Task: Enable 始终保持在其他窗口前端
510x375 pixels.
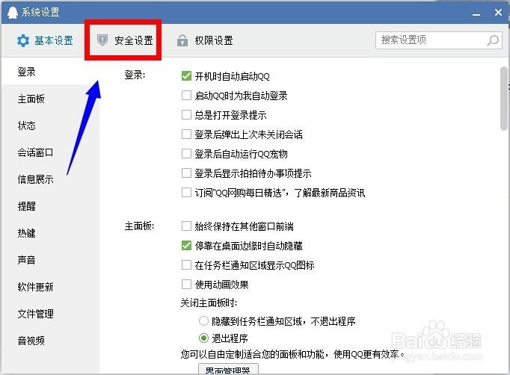Action: click(186, 226)
